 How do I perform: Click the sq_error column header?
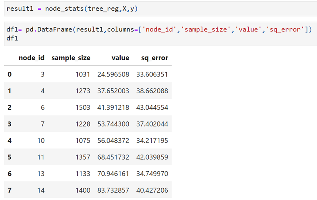pyautogui.click(x=154, y=58)
